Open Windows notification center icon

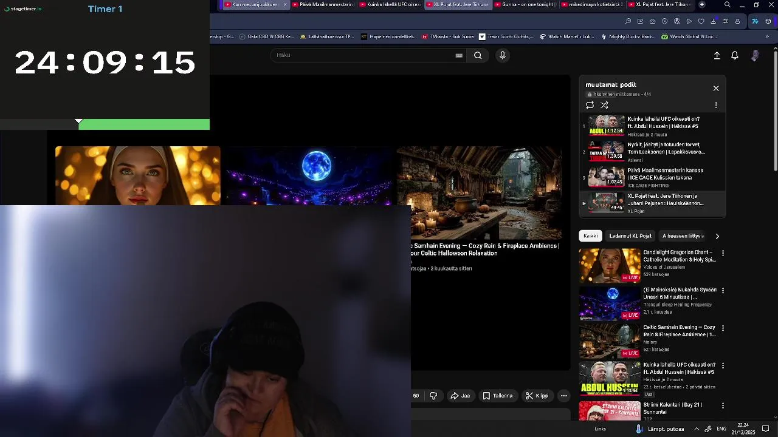click(766, 429)
